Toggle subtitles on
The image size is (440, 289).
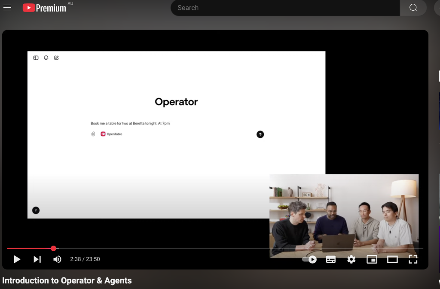[x=331, y=259]
